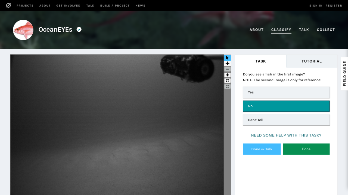Click the OceanEYEs project title

click(x=55, y=30)
